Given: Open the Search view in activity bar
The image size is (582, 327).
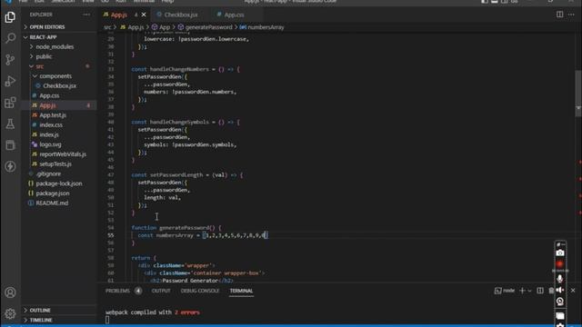Looking at the screenshot, I should [10, 38].
